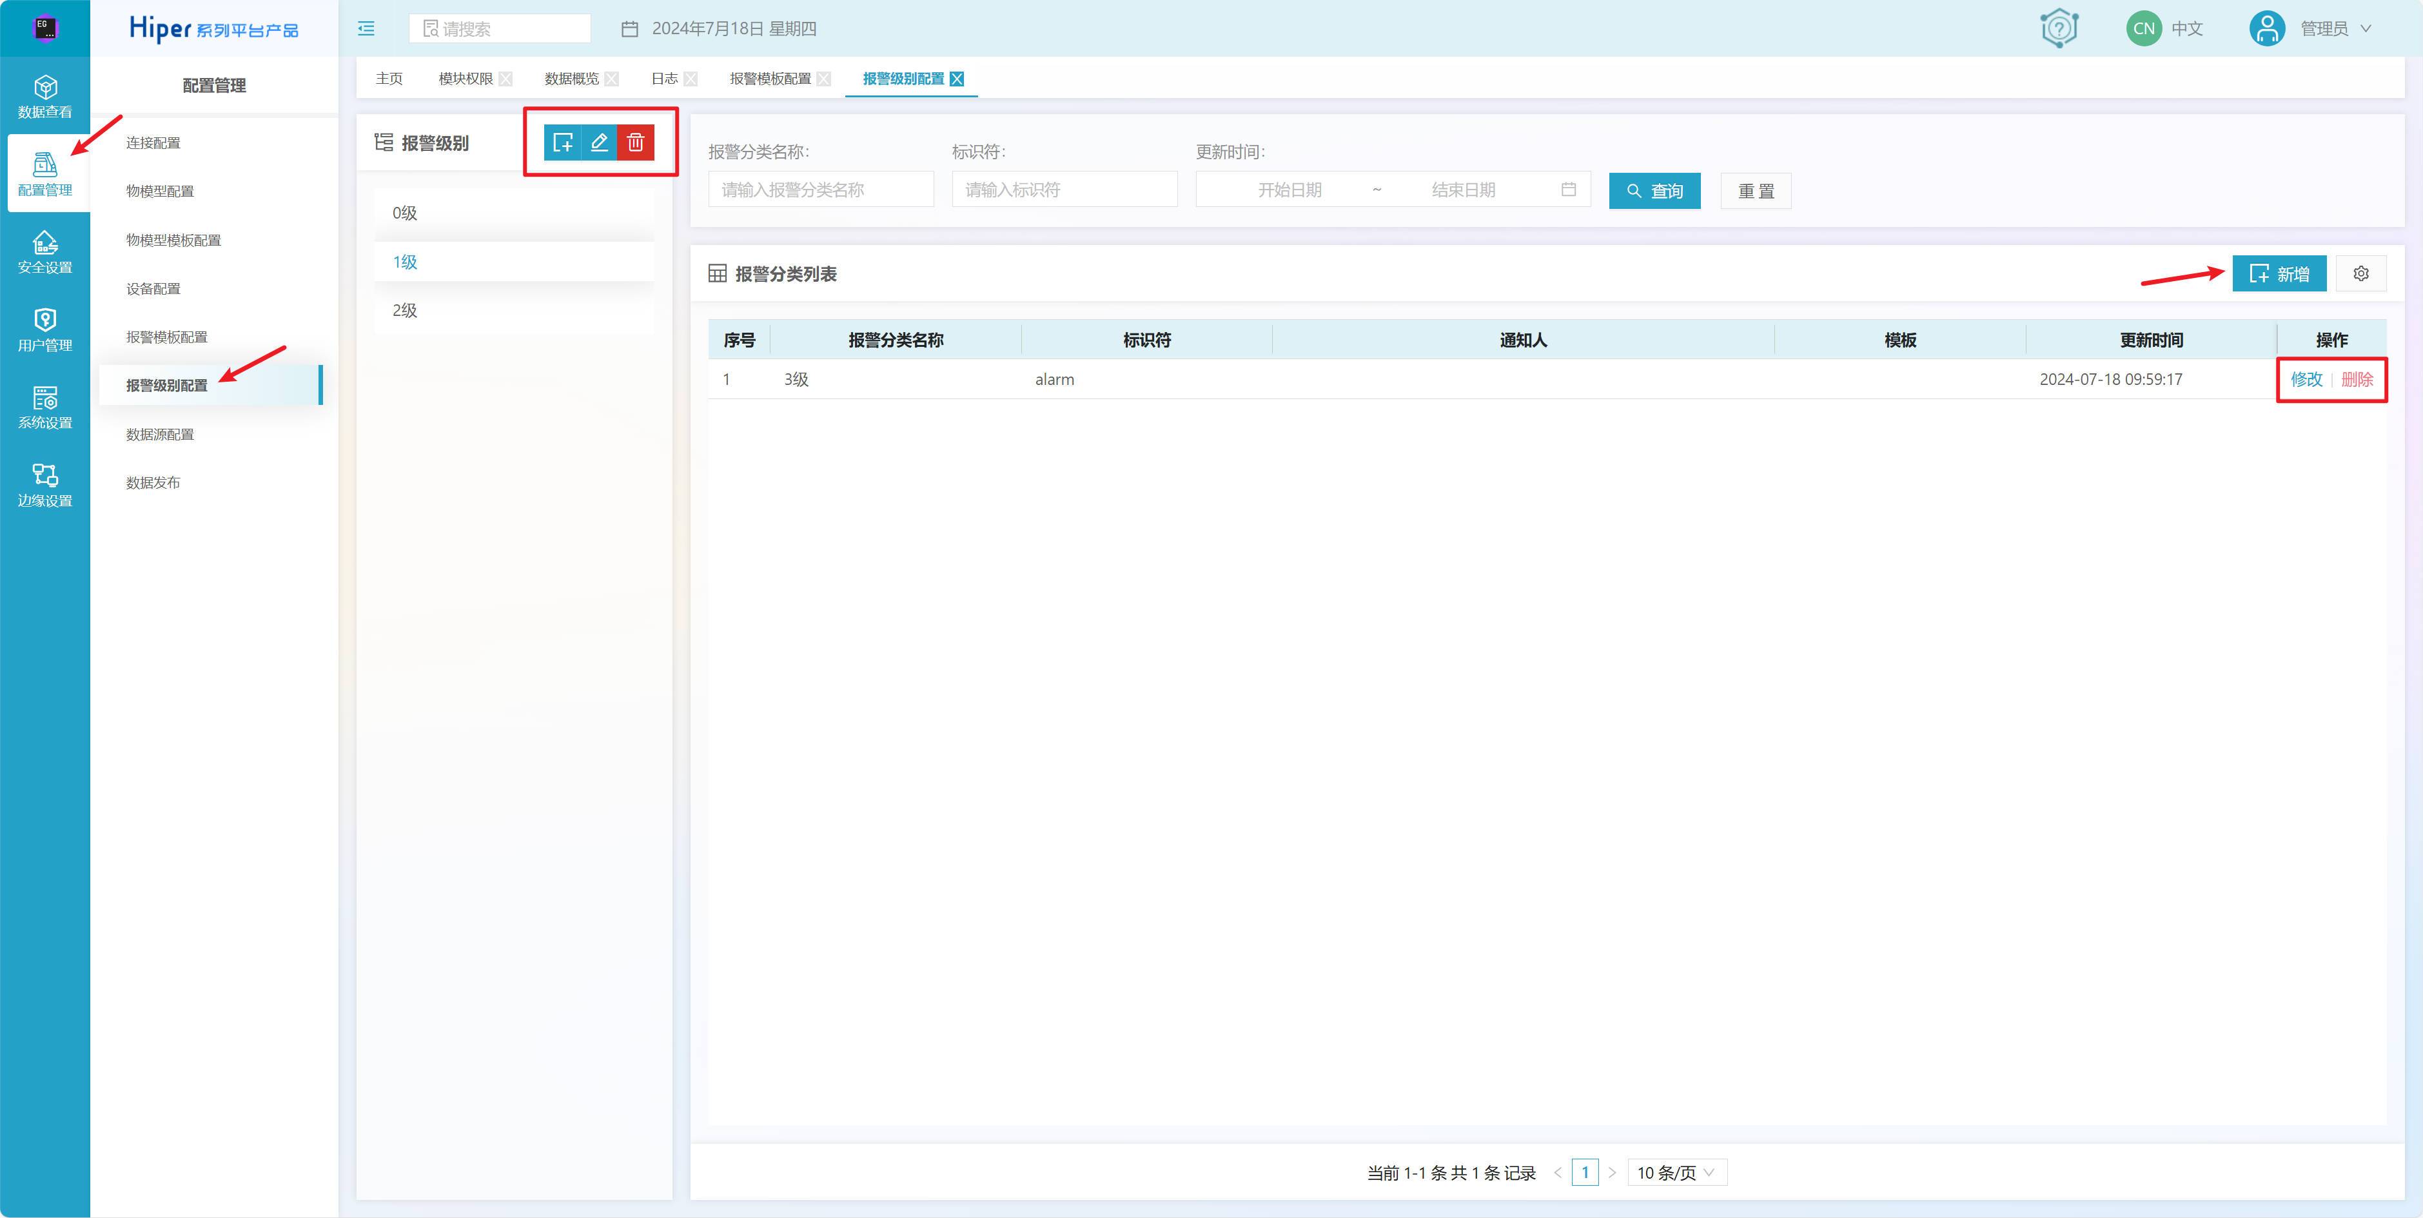The image size is (2423, 1218).
Task: Delete the selected alarm level trash icon
Action: click(636, 142)
